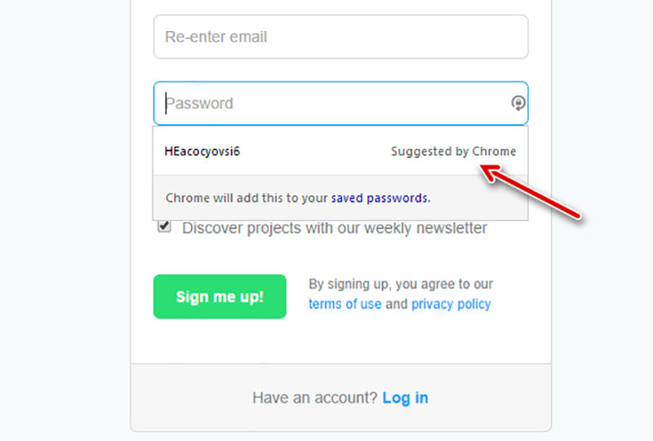
Task: Click the key icon inside the Password field
Action: click(518, 103)
